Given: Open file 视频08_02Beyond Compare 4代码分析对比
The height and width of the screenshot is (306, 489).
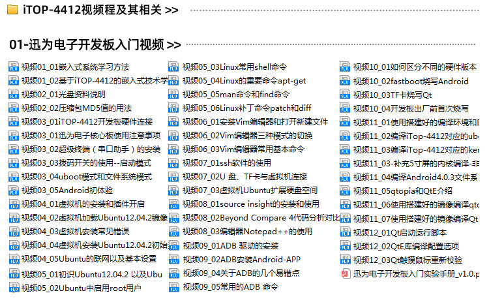Looking at the screenshot, I should click(x=261, y=218).
